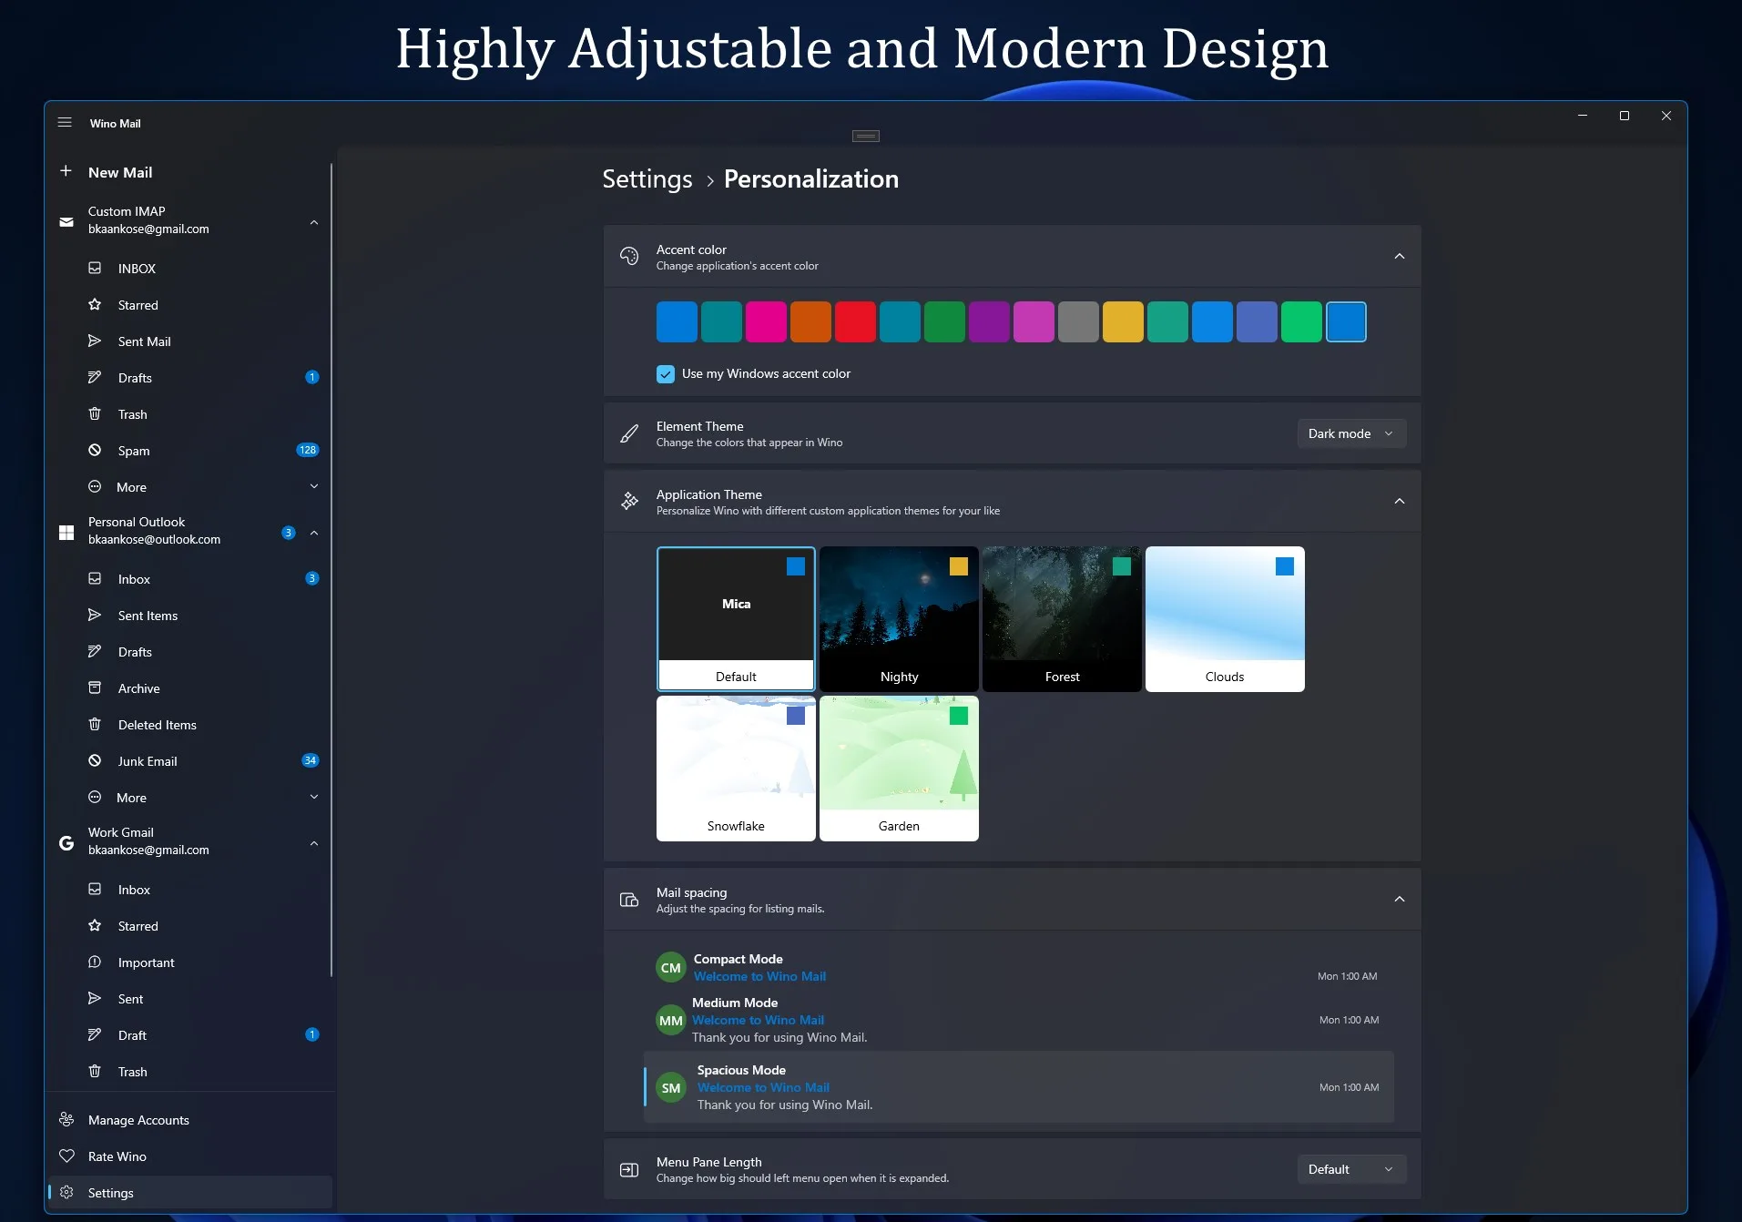Click the Accent color palette icon

point(629,256)
